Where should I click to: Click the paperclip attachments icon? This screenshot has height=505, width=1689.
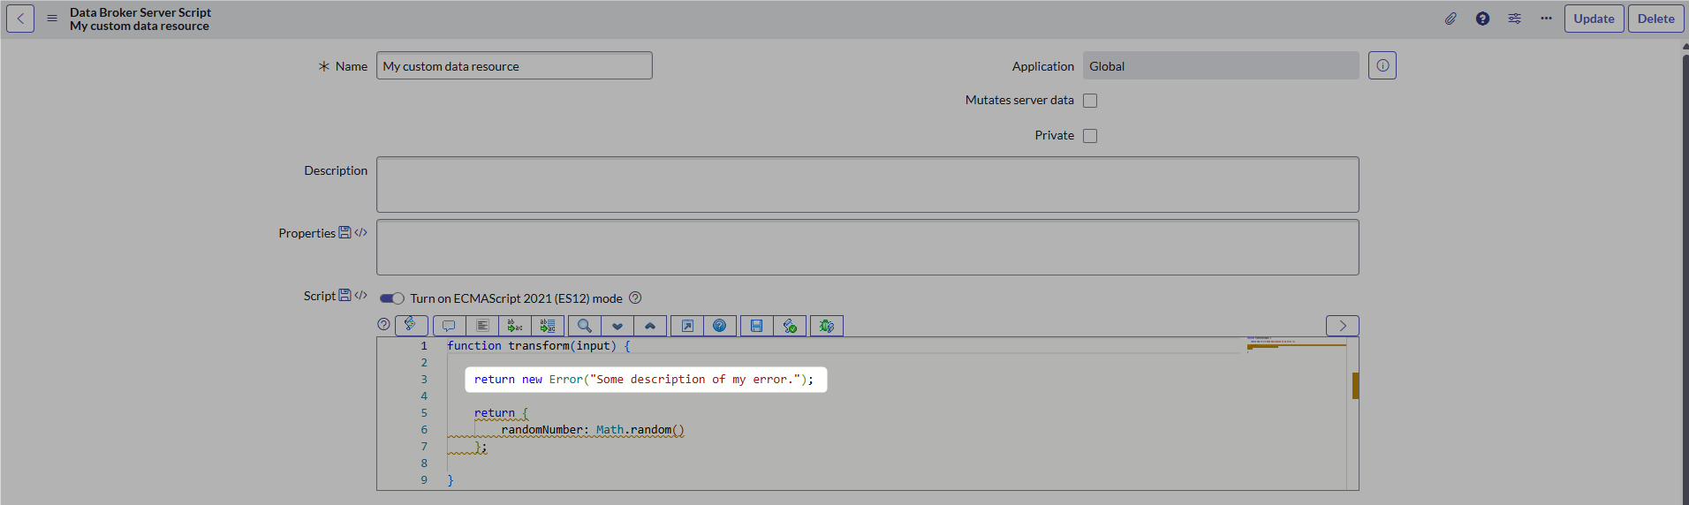tap(1450, 19)
